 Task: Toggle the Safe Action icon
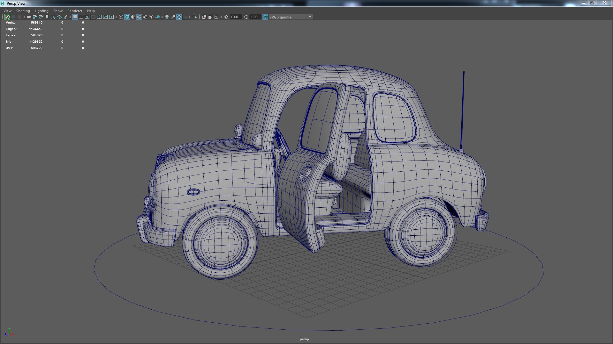click(x=105, y=17)
